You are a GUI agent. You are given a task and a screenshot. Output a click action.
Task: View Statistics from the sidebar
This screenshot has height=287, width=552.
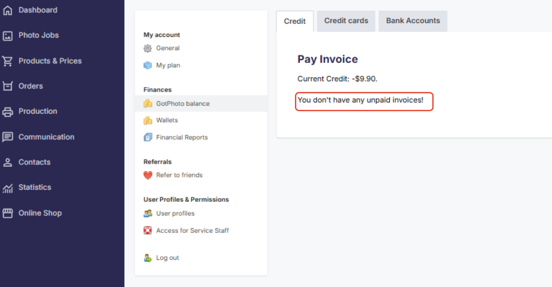tap(35, 187)
